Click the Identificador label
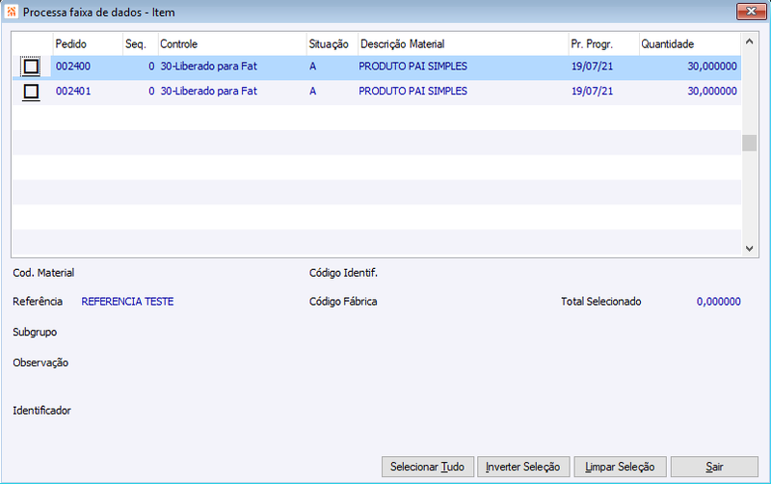 41,411
